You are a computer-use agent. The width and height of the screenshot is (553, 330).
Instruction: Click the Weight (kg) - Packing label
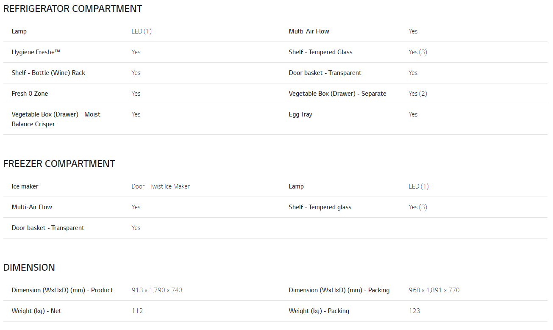point(319,311)
